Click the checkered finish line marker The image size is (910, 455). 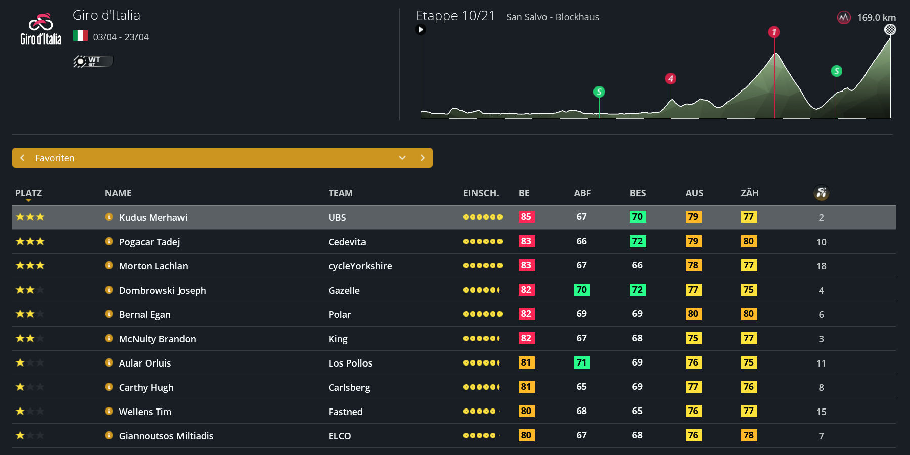[x=890, y=30]
